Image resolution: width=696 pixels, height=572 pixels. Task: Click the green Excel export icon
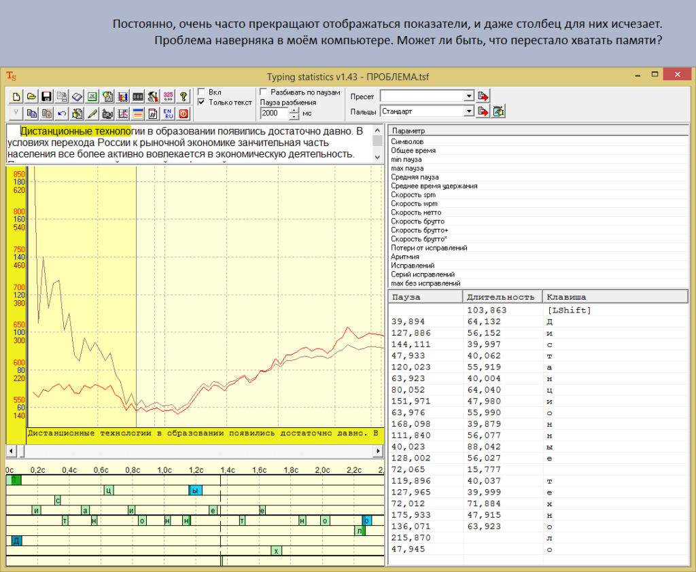[x=92, y=96]
